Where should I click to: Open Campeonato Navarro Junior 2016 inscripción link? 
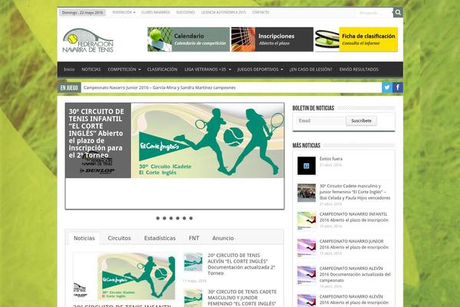coord(353,244)
